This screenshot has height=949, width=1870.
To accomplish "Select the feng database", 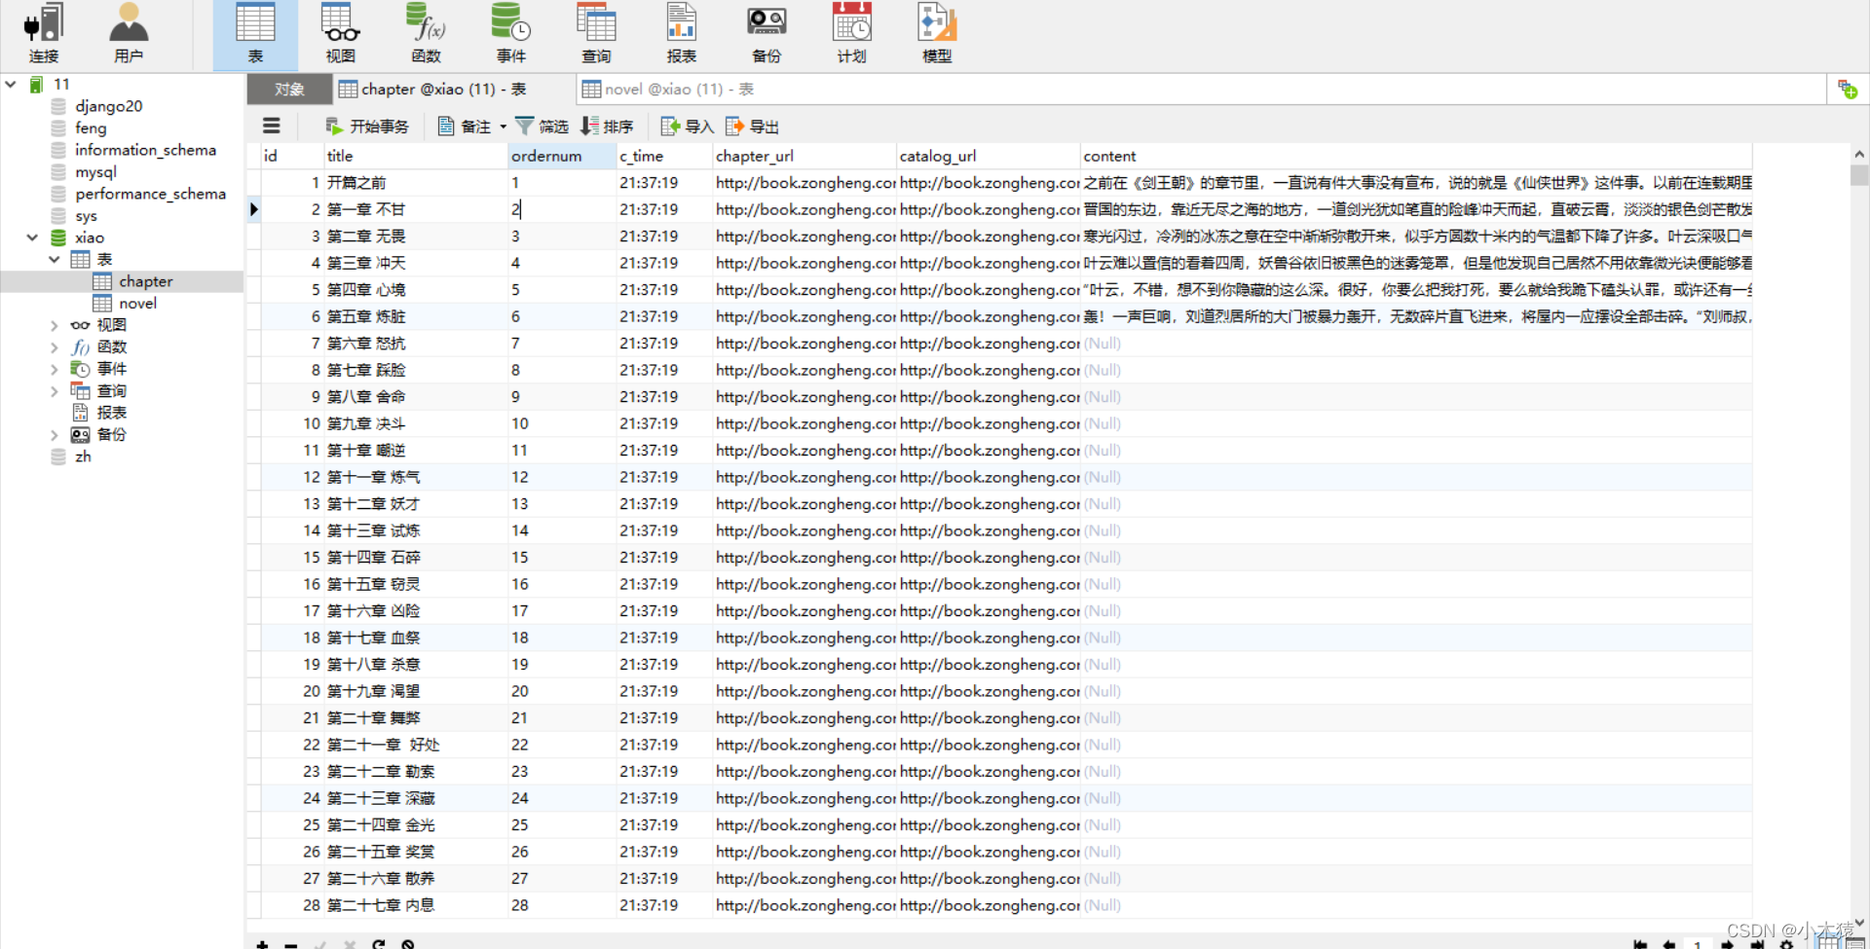I will [x=91, y=128].
